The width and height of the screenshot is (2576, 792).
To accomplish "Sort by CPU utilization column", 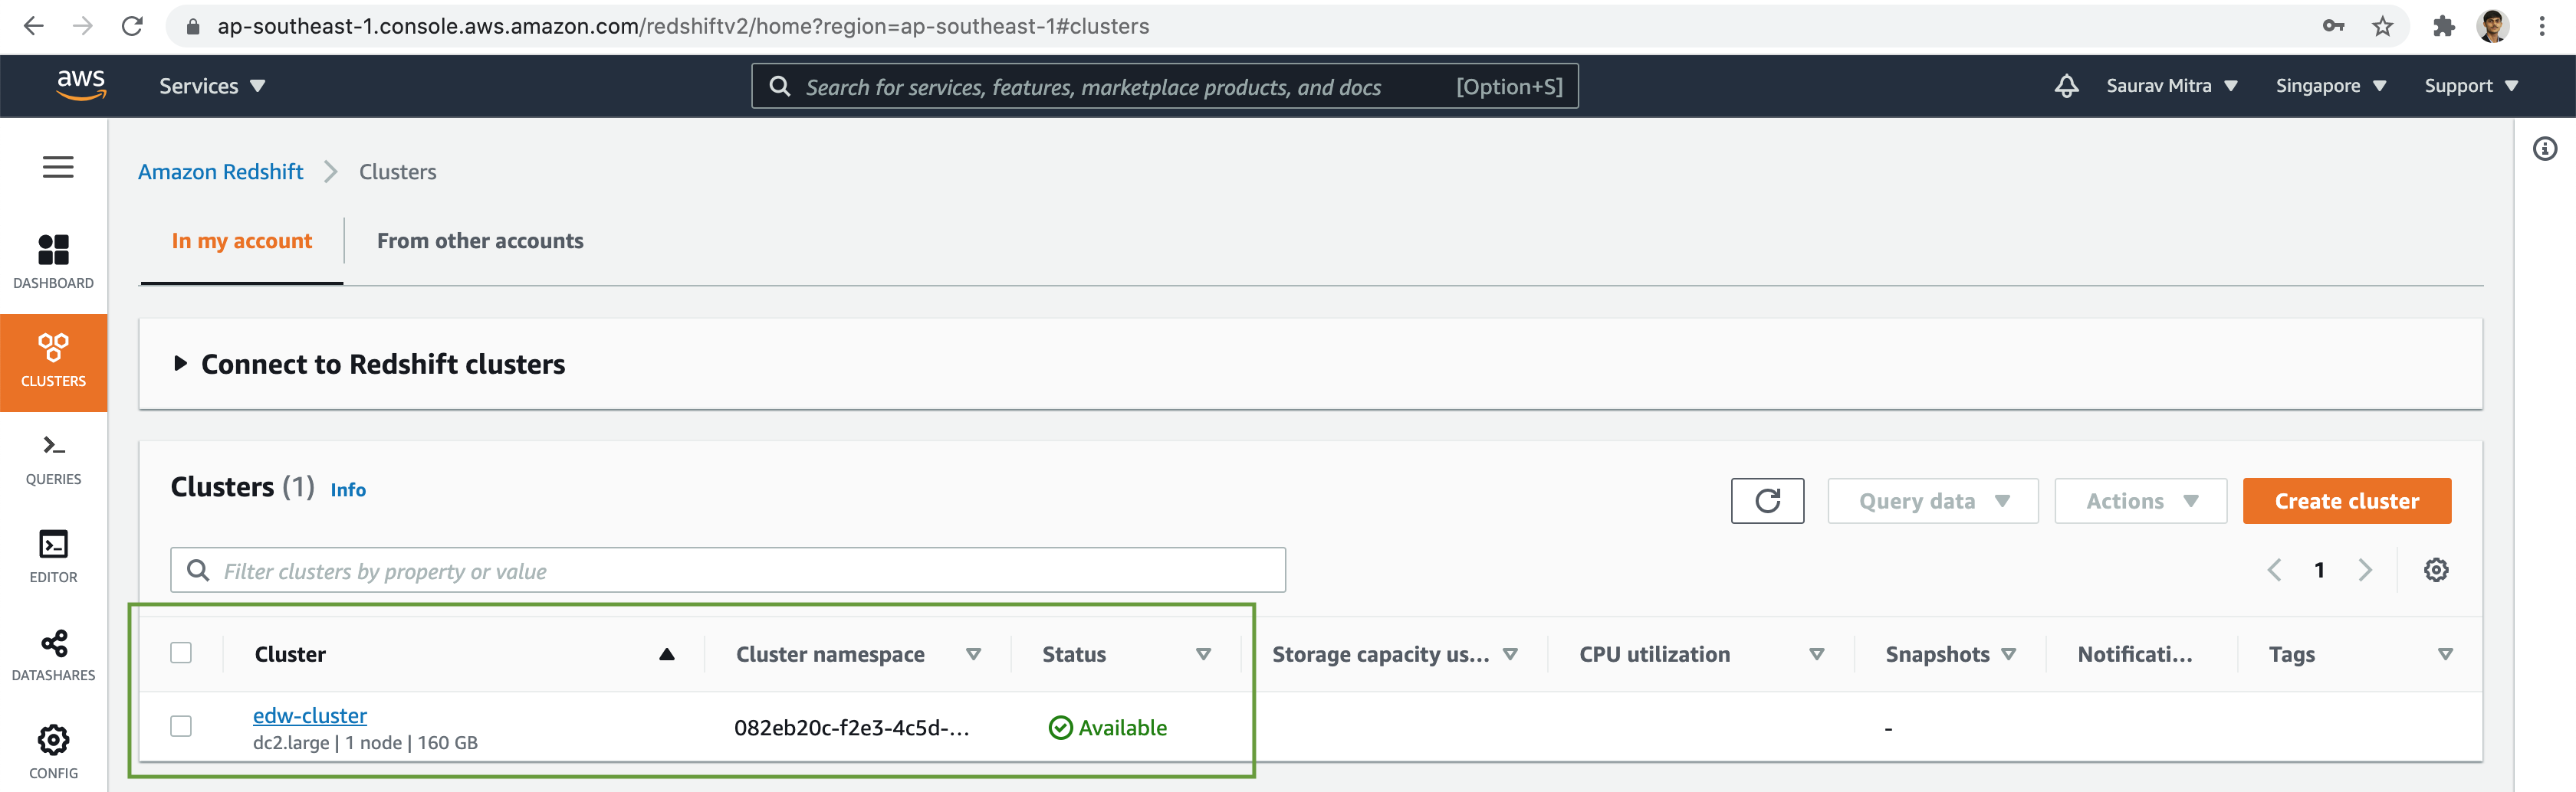I will tap(1816, 654).
